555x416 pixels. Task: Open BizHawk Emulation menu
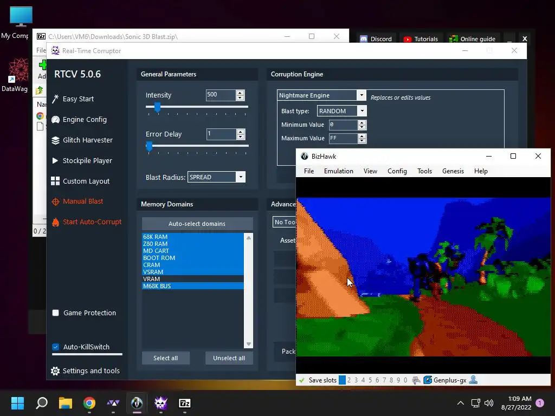pos(339,171)
